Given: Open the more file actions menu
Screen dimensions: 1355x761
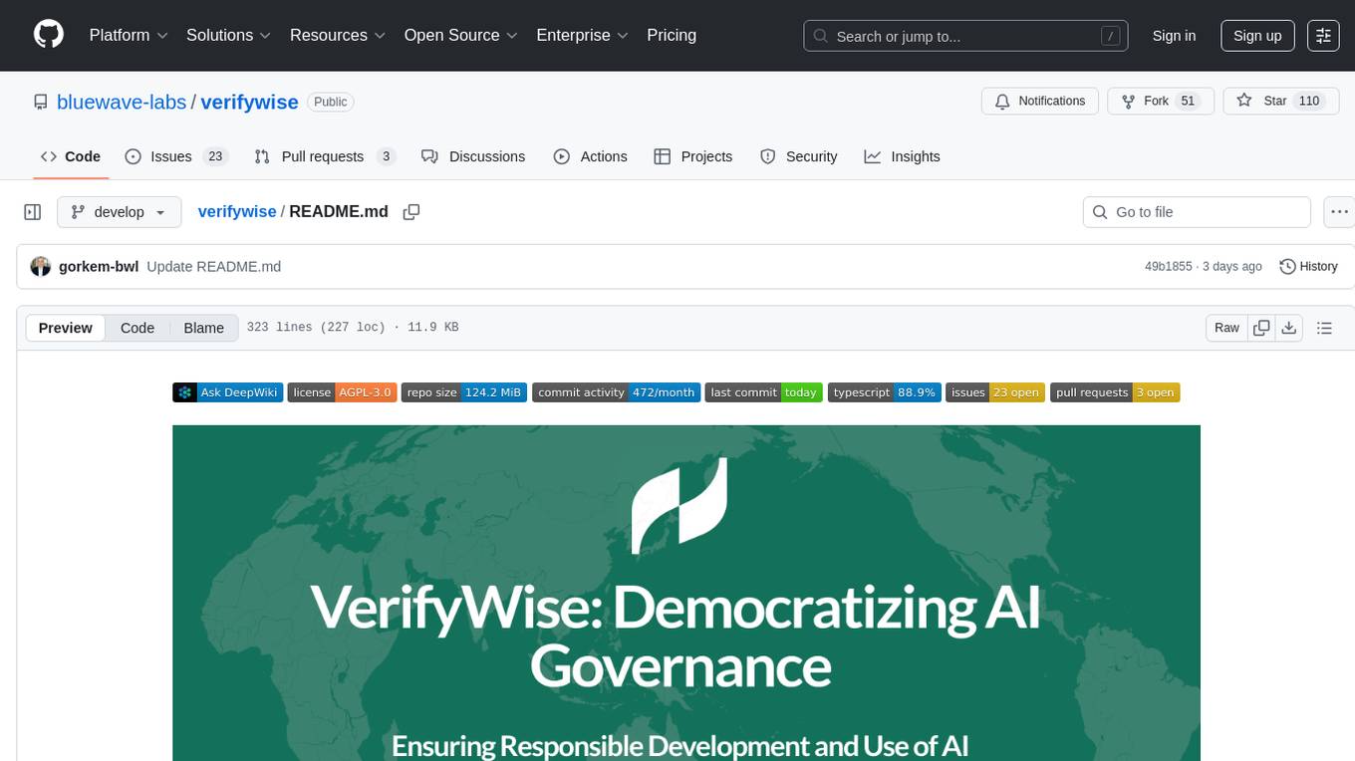Looking at the screenshot, I should point(1339,212).
